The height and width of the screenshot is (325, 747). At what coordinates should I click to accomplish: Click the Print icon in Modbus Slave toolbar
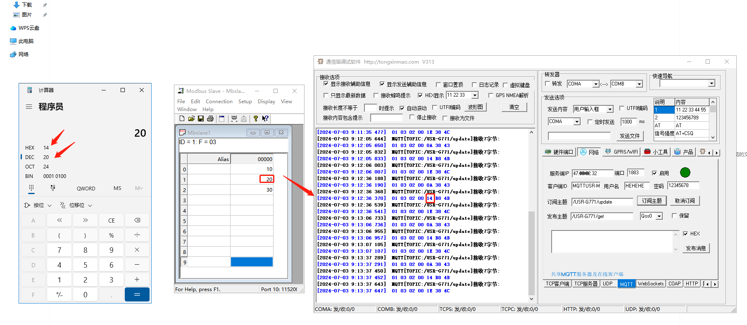tap(210, 119)
